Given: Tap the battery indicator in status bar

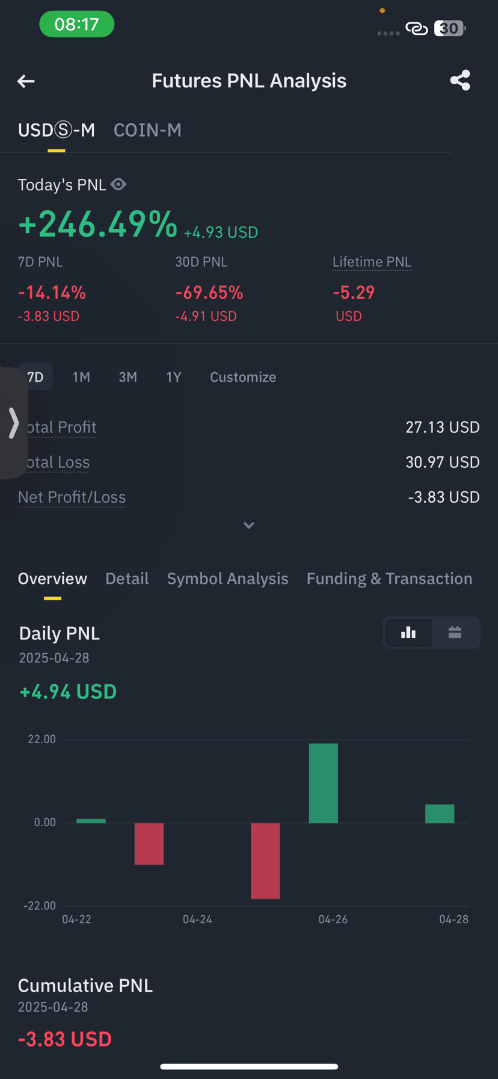Looking at the screenshot, I should click(450, 28).
